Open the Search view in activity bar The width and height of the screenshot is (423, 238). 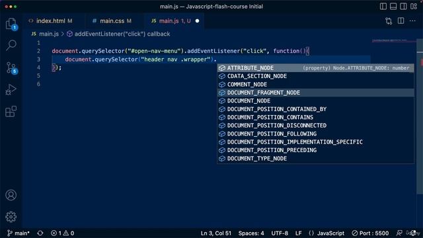click(x=11, y=46)
